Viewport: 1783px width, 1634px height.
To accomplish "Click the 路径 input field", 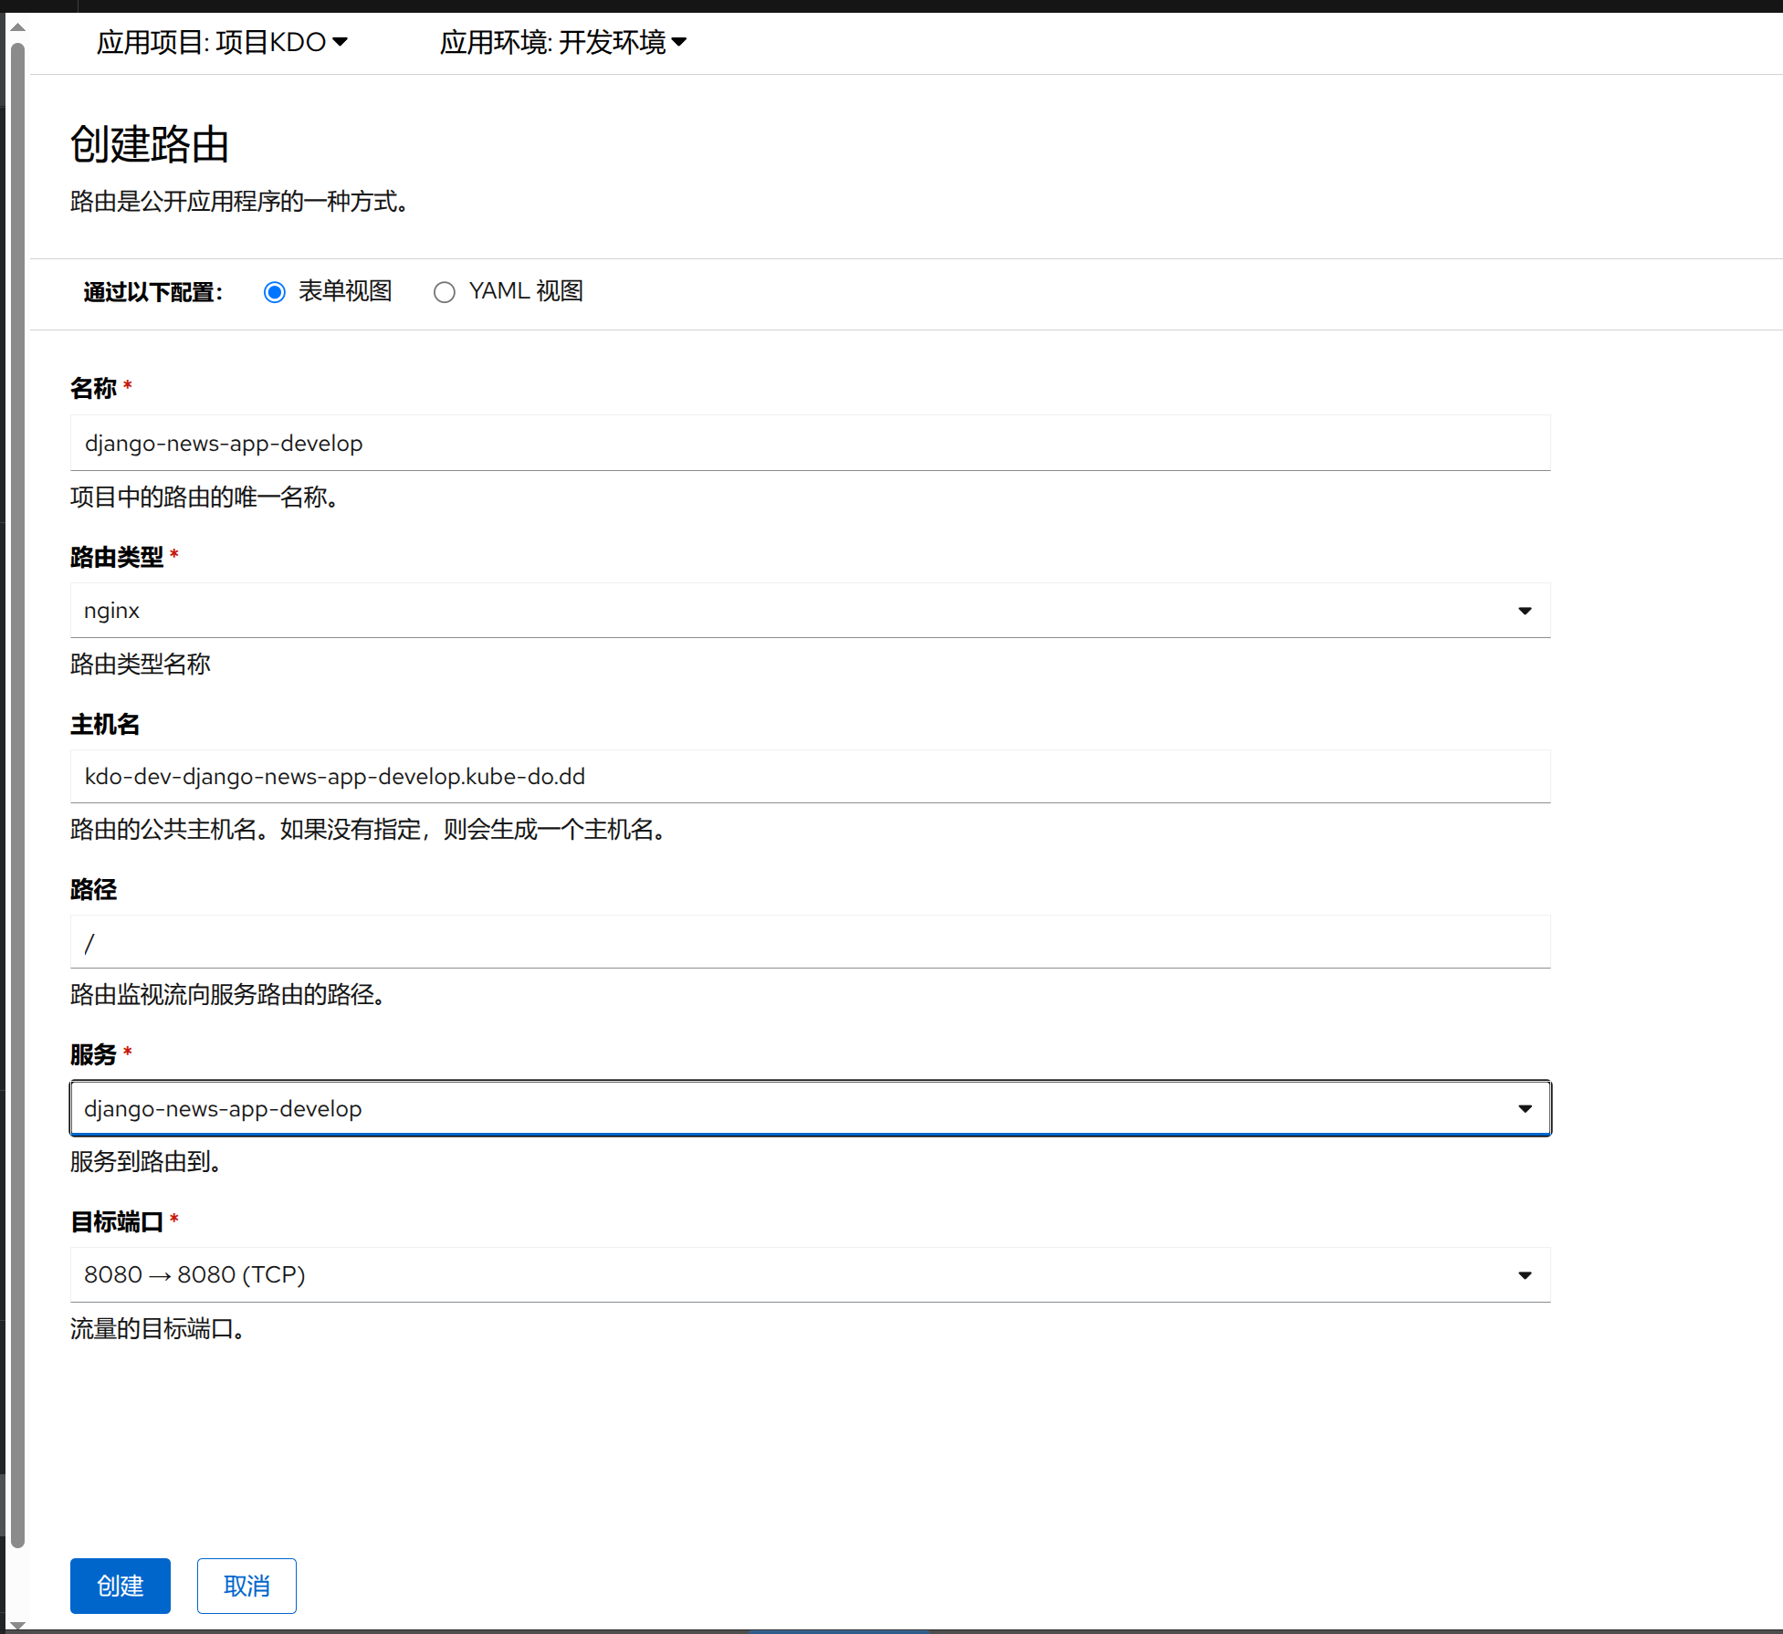I will [809, 942].
